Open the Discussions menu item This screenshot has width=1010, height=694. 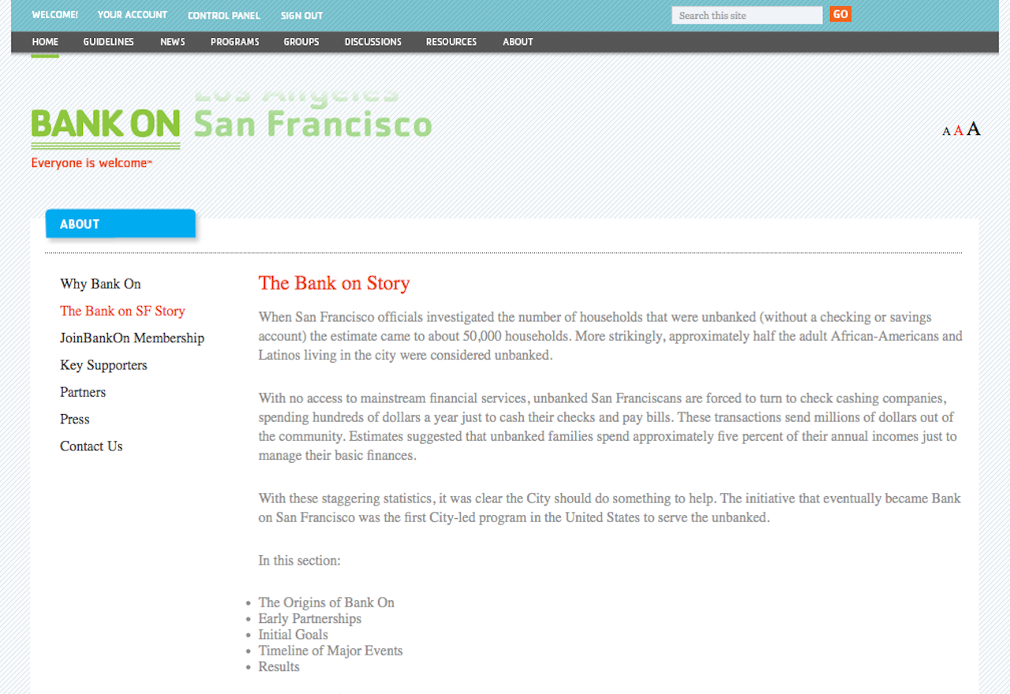373,42
